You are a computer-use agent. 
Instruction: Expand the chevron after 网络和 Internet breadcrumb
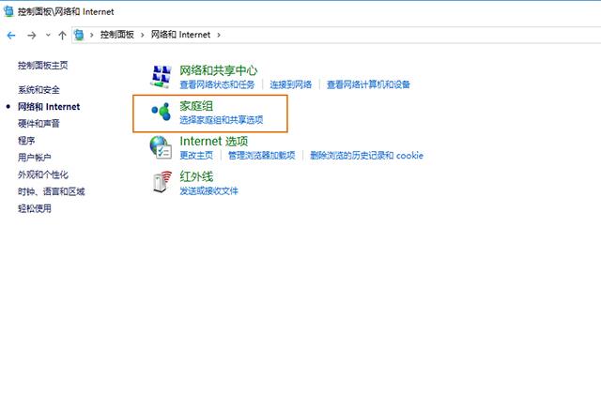pos(219,35)
